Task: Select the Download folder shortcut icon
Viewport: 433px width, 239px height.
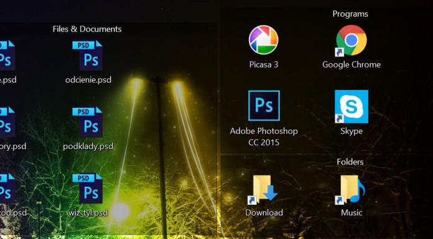Action: coord(263,189)
